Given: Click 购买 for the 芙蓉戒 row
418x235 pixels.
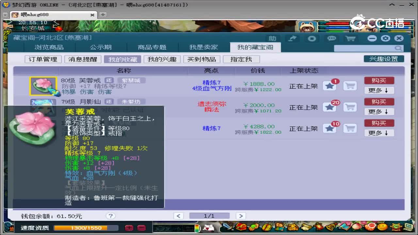Looking at the screenshot, I should (x=379, y=80).
